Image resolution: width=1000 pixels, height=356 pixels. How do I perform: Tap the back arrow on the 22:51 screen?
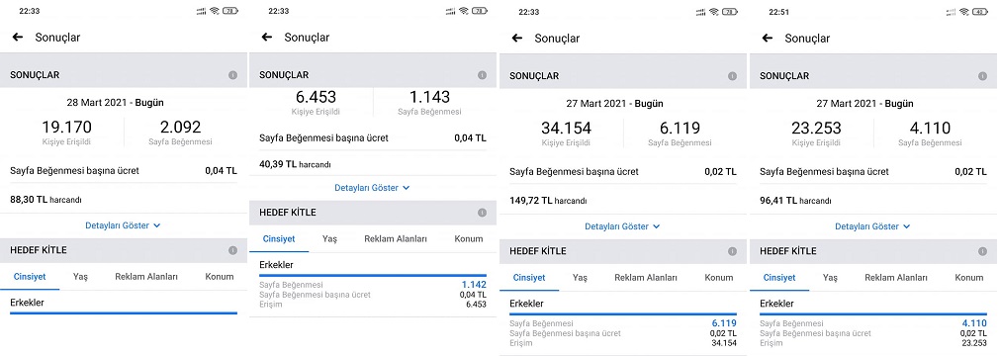pos(768,39)
